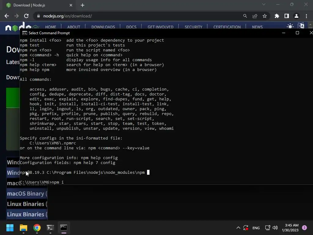The width and height of the screenshot is (313, 235).
Task: Open Command Prompt from taskbar
Action: click(x=64, y=228)
